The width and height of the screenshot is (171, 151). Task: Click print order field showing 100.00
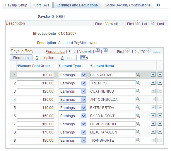[x=35, y=75]
